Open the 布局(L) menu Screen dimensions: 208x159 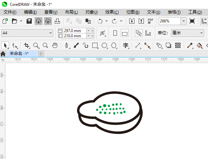point(71,12)
